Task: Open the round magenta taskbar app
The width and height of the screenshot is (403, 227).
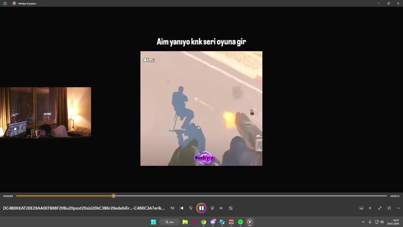Action: [194, 222]
